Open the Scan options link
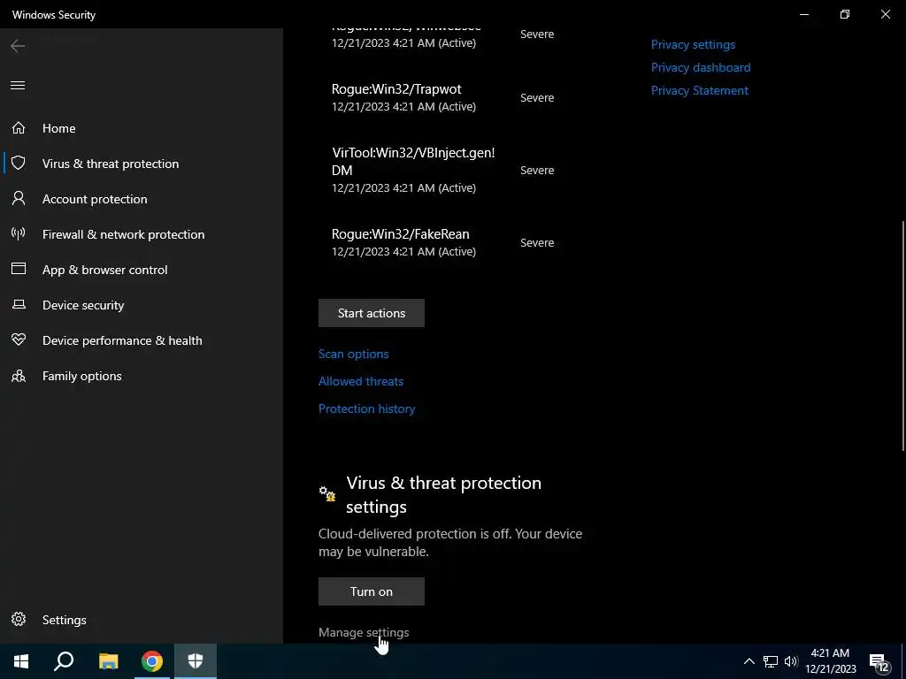This screenshot has width=906, height=679. [353, 354]
